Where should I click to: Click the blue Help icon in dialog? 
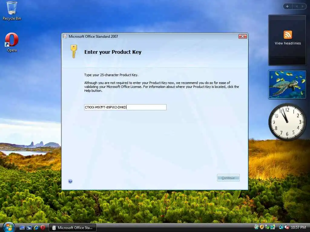tap(70, 181)
